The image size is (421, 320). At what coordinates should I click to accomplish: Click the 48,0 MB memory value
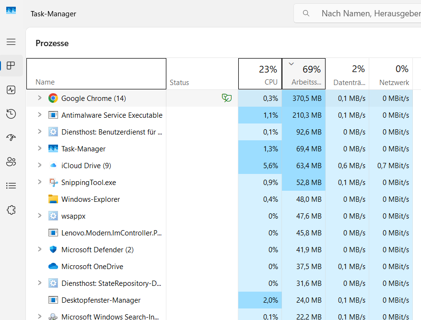[309, 199]
